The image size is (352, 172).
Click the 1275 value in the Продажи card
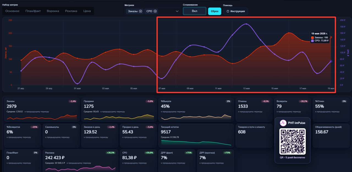coord(89,106)
